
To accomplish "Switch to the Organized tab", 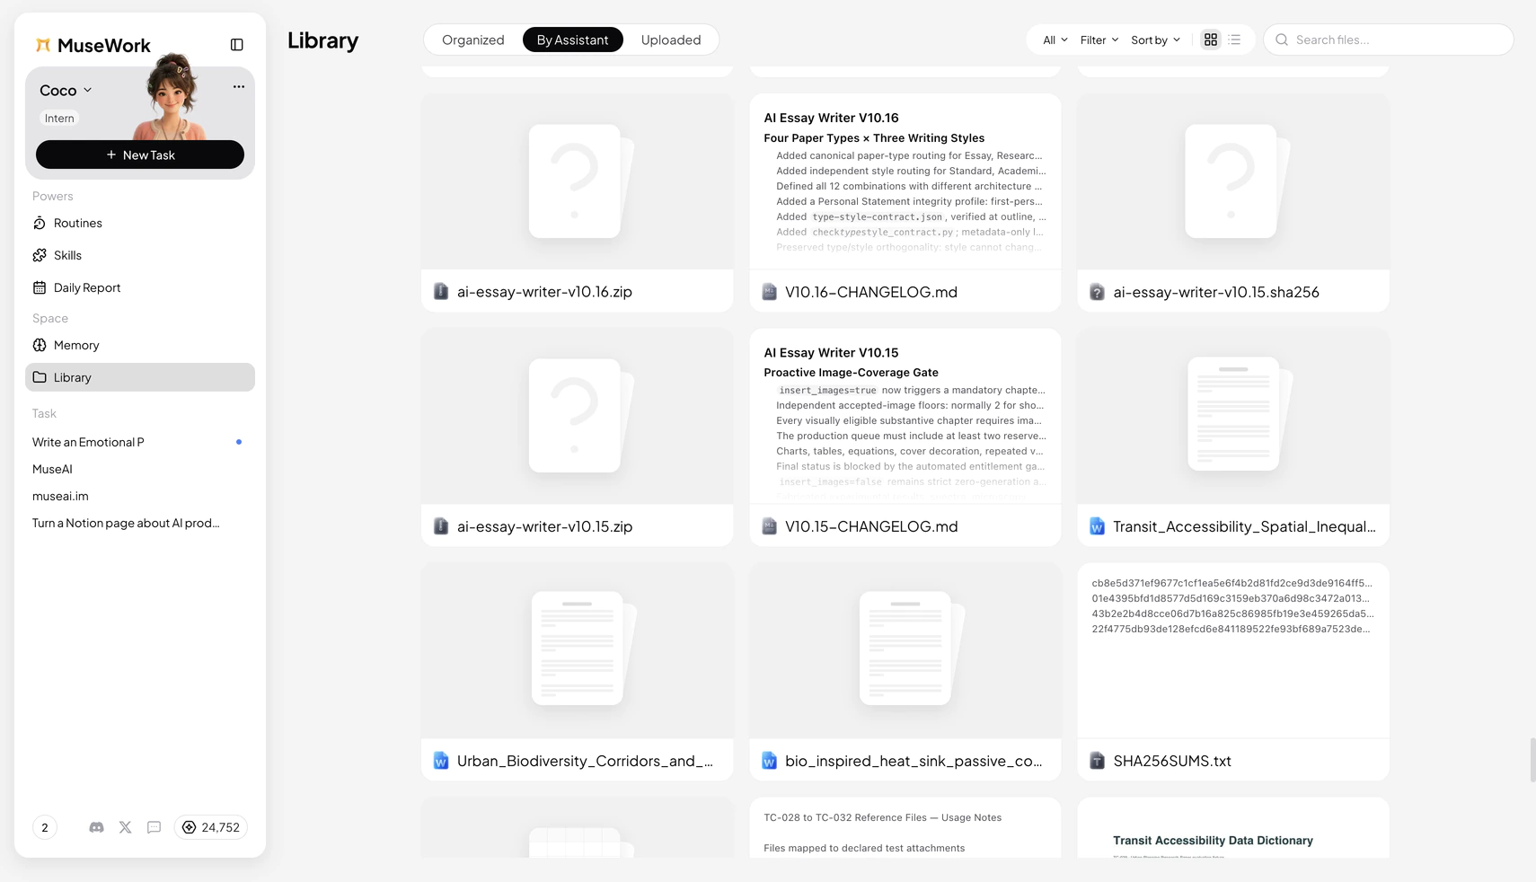I will [473, 40].
